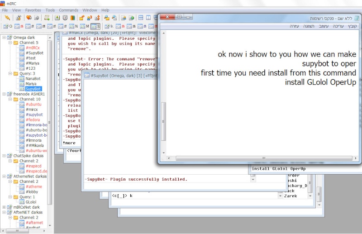Open Notepad's עריכה menu

[x=338, y=26]
